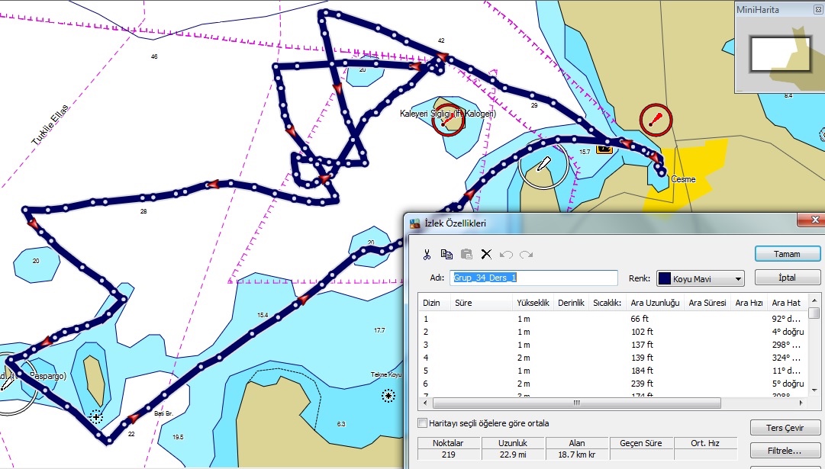Sort by the Yükseklik column header

(533, 303)
